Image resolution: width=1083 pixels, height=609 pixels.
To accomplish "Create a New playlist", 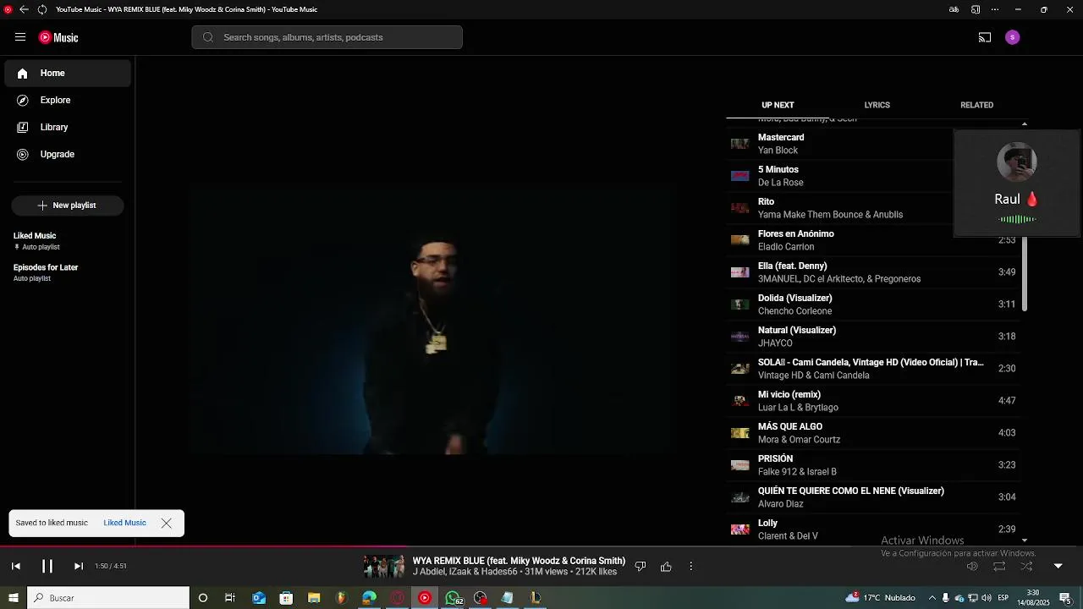I will click(68, 206).
